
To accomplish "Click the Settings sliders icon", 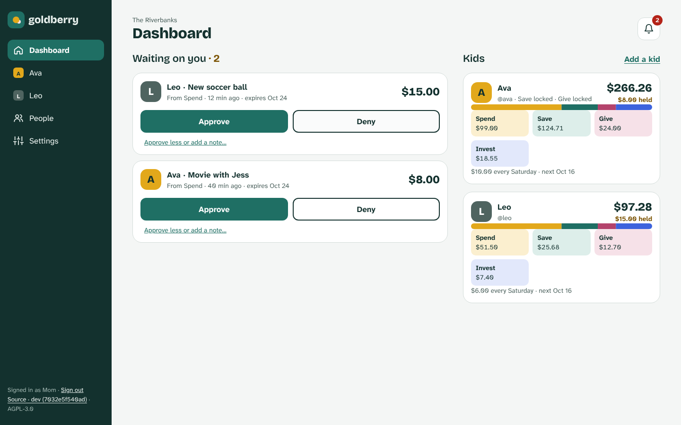I will point(18,141).
